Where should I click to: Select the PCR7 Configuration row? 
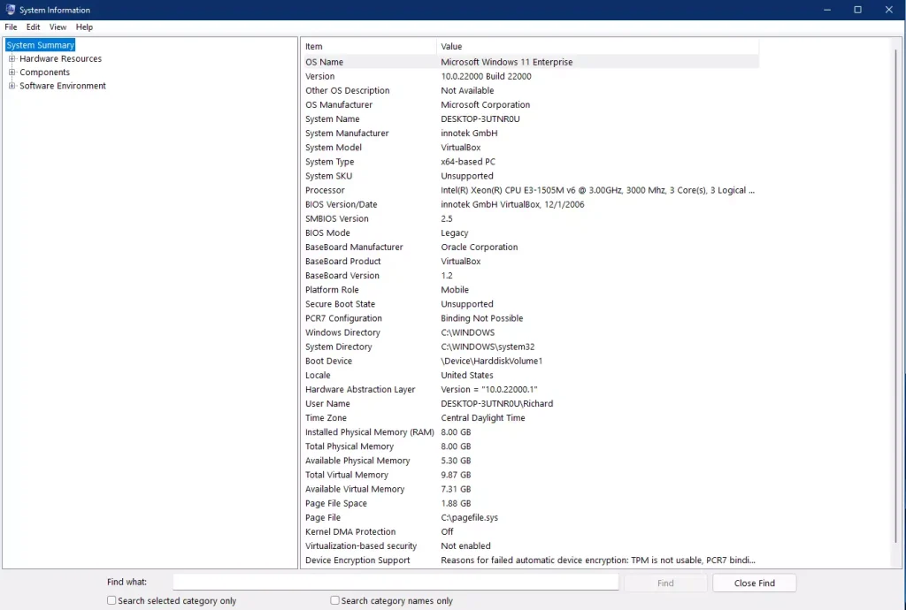(x=531, y=318)
